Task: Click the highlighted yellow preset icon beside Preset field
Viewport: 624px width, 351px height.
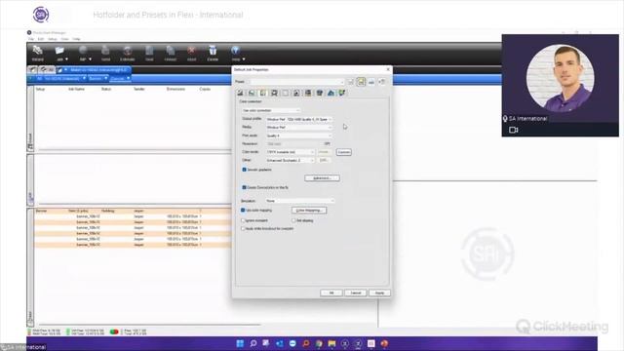Action: [x=361, y=82]
